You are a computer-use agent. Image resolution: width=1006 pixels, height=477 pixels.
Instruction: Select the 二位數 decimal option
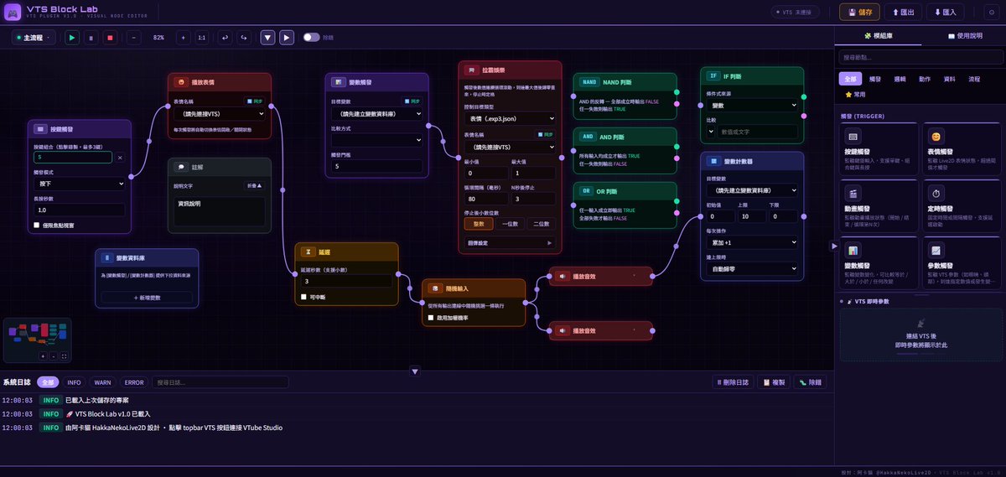coord(541,224)
